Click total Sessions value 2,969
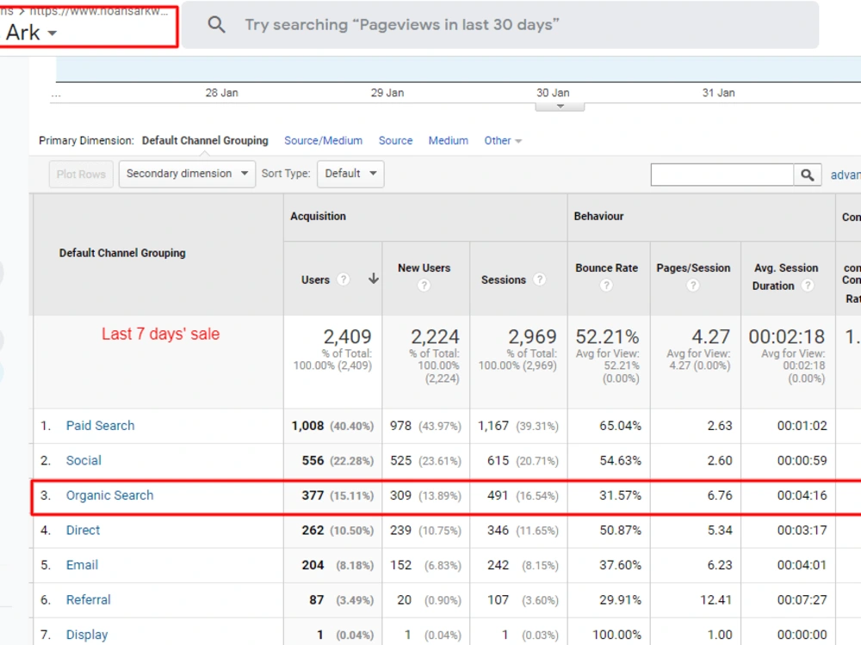Image resolution: width=861 pixels, height=645 pixels. pos(532,336)
